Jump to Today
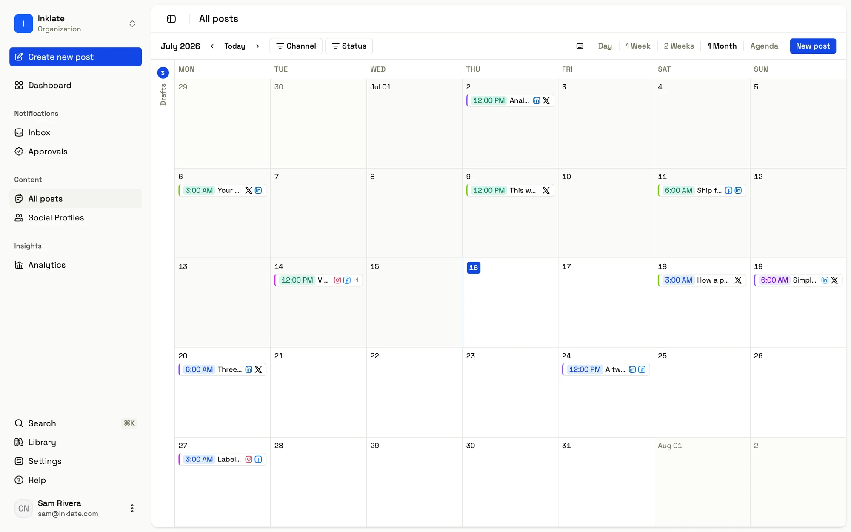This screenshot has height=532, width=851. (x=235, y=46)
